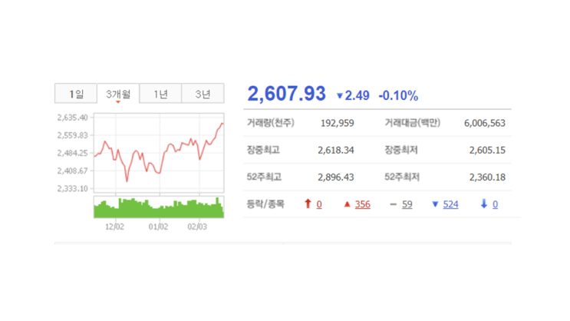The width and height of the screenshot is (570, 321).
Task: Click the 장중최고 label
Action: [x=263, y=150]
